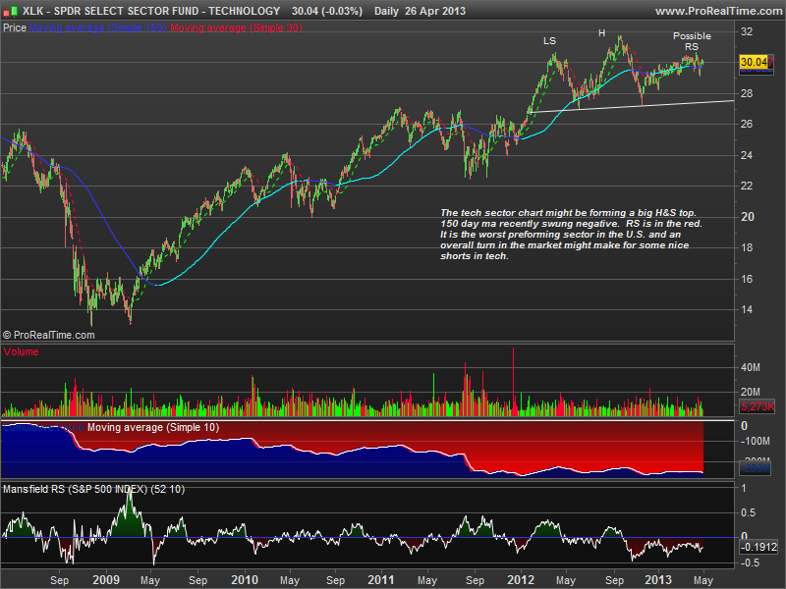786x589 pixels.
Task: Click the 24 price level on the axis
Action: tap(747, 155)
